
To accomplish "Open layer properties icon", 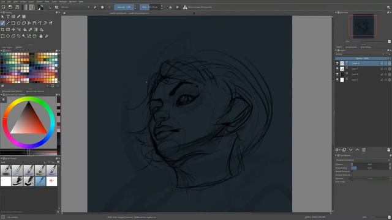I will coord(364,150).
